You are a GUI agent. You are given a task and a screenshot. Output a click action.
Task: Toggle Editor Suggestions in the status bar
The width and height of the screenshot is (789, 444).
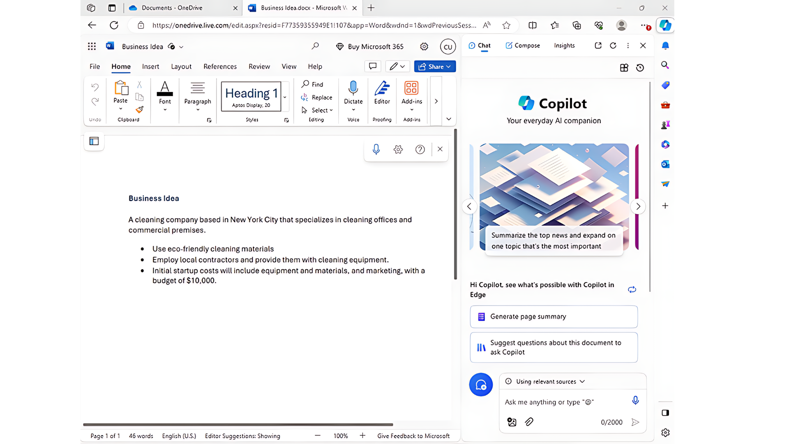click(x=242, y=436)
